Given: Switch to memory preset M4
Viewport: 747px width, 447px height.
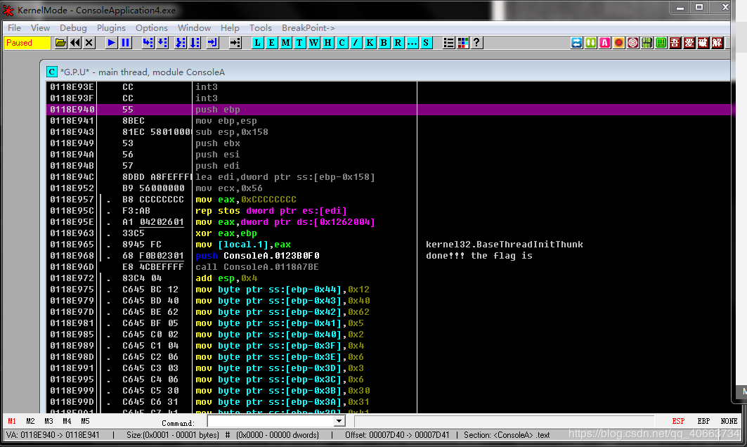Looking at the screenshot, I should click(67, 421).
